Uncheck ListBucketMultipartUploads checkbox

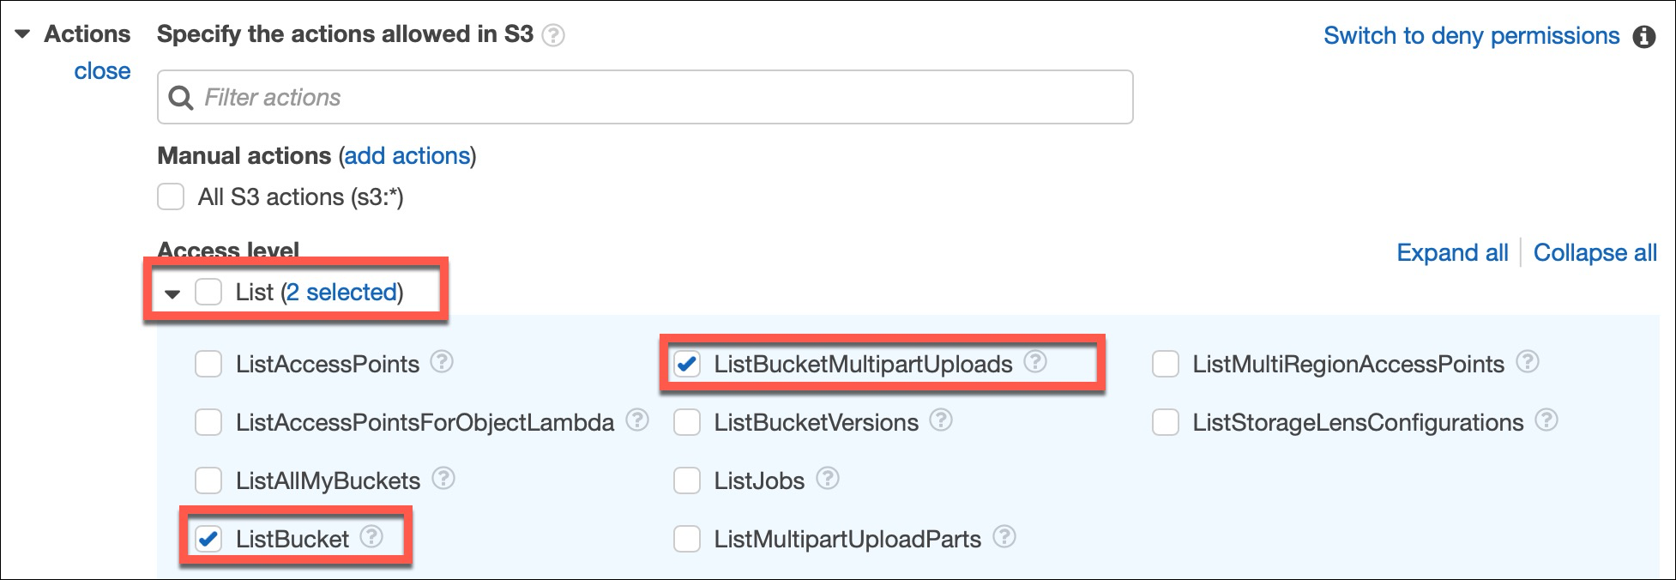pyautogui.click(x=687, y=364)
